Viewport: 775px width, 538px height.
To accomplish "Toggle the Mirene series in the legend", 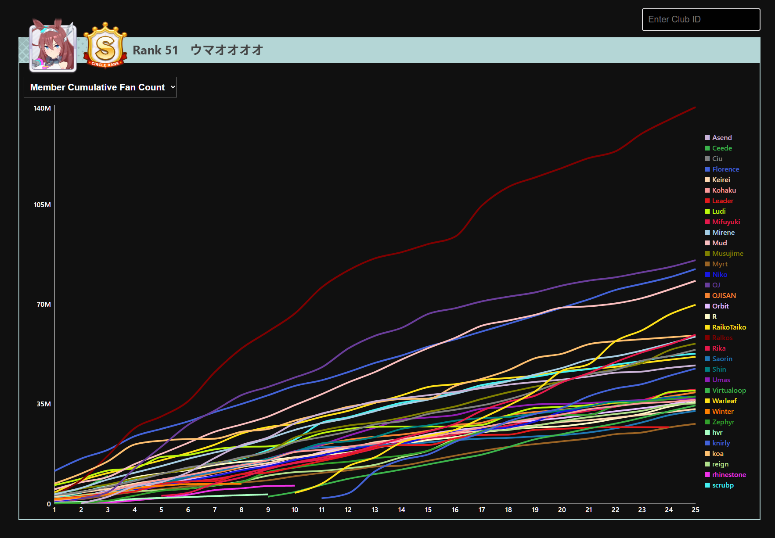I will click(x=720, y=233).
